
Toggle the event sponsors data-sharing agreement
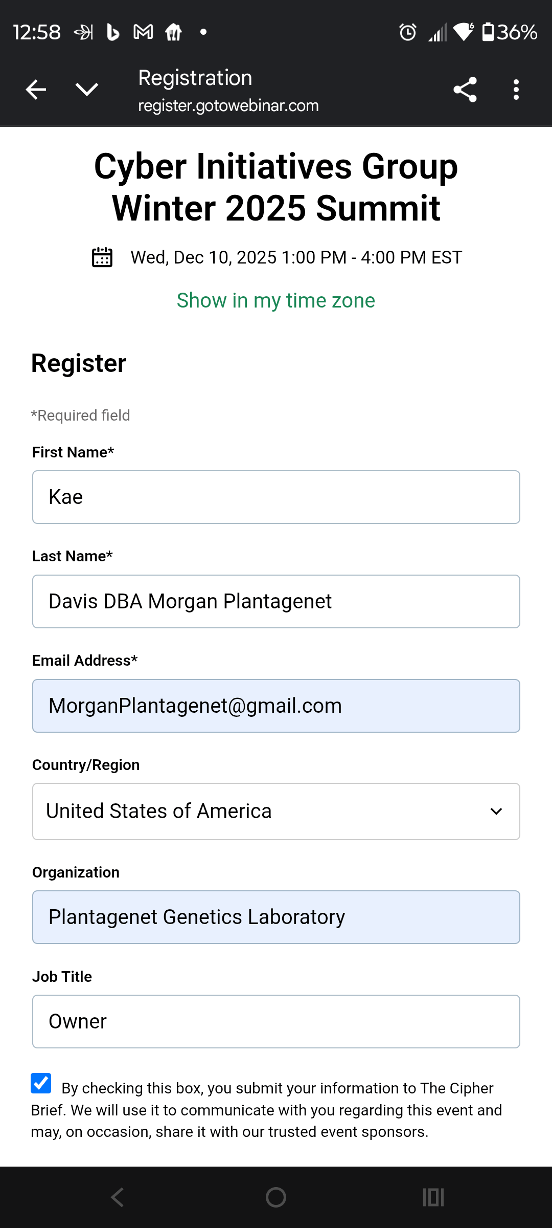click(x=41, y=1083)
